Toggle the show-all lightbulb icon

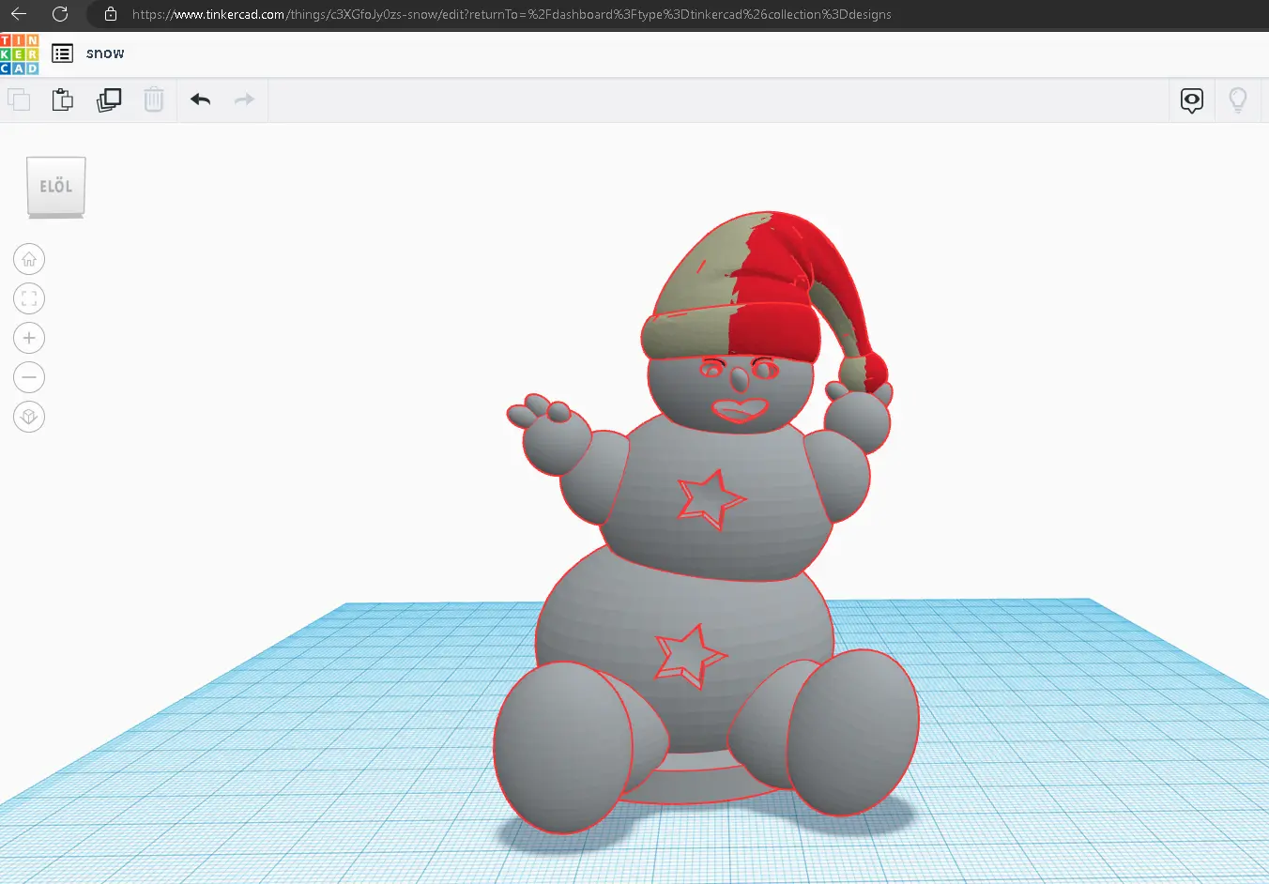pos(1237,100)
